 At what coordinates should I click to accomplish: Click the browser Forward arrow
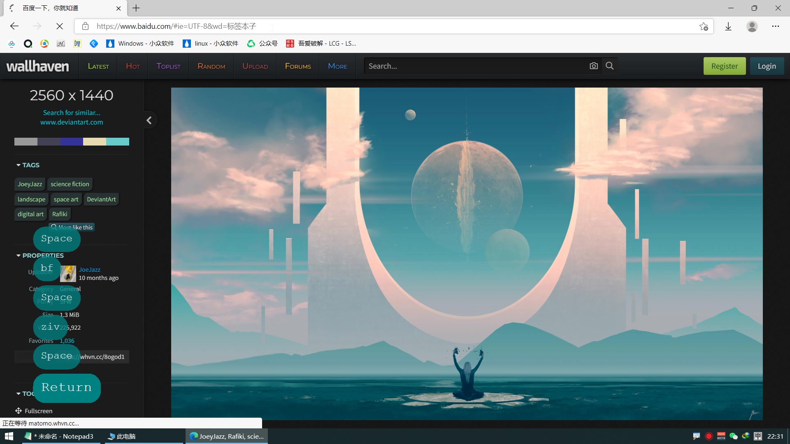pos(37,26)
